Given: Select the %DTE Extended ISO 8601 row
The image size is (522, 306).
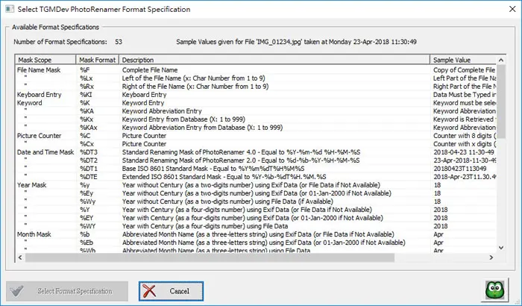Looking at the screenshot, I should (256, 177).
